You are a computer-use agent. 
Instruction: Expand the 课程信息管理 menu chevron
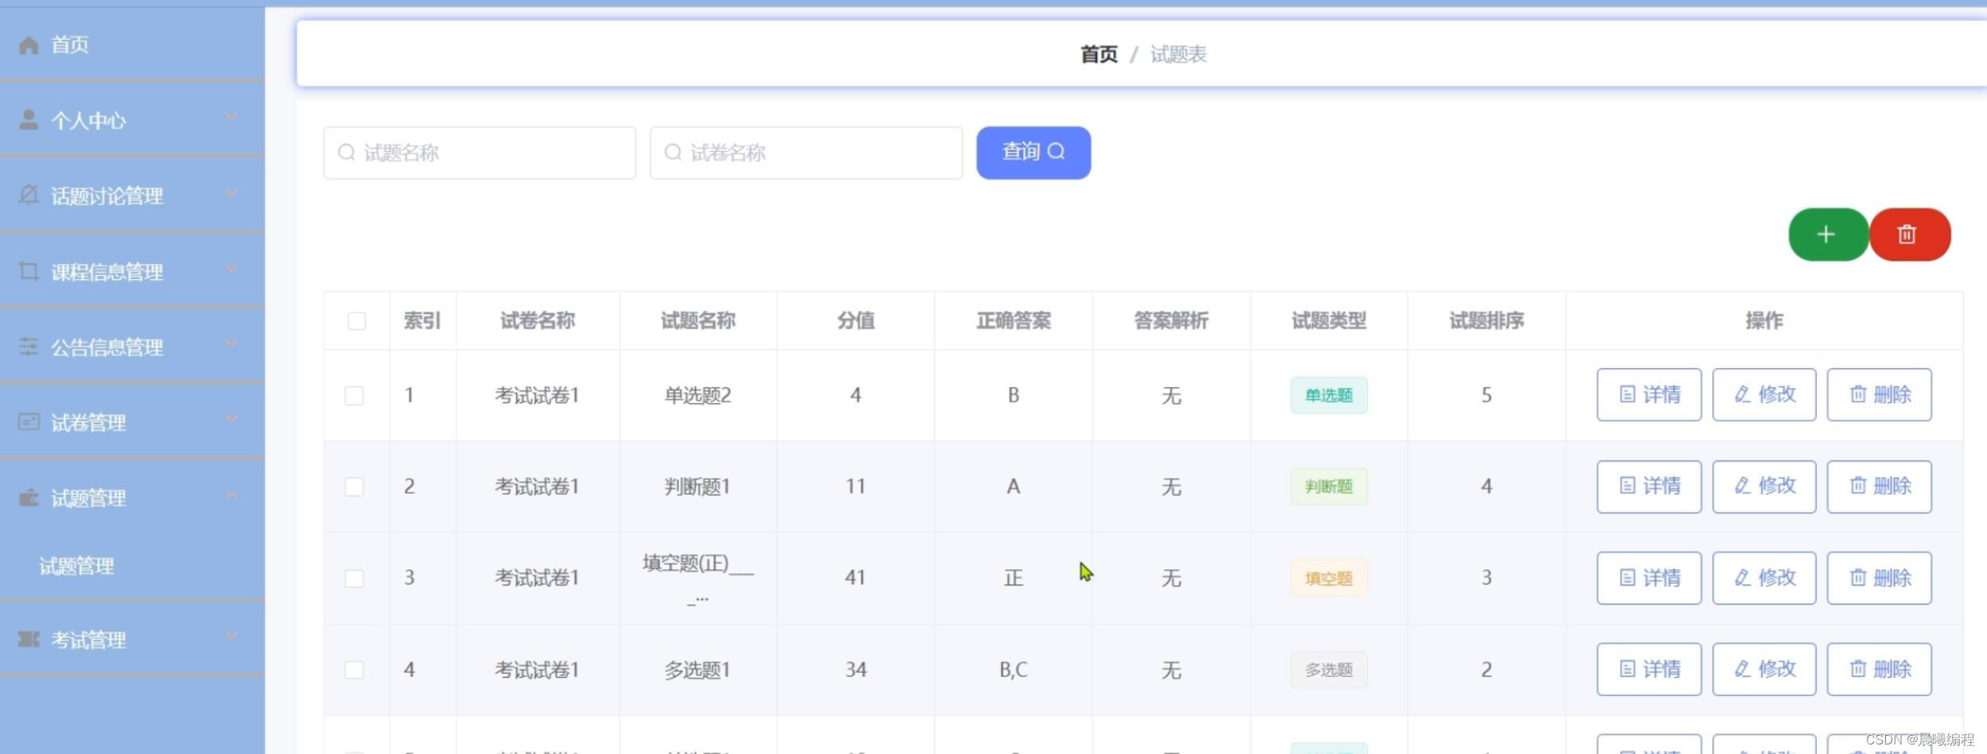231,269
